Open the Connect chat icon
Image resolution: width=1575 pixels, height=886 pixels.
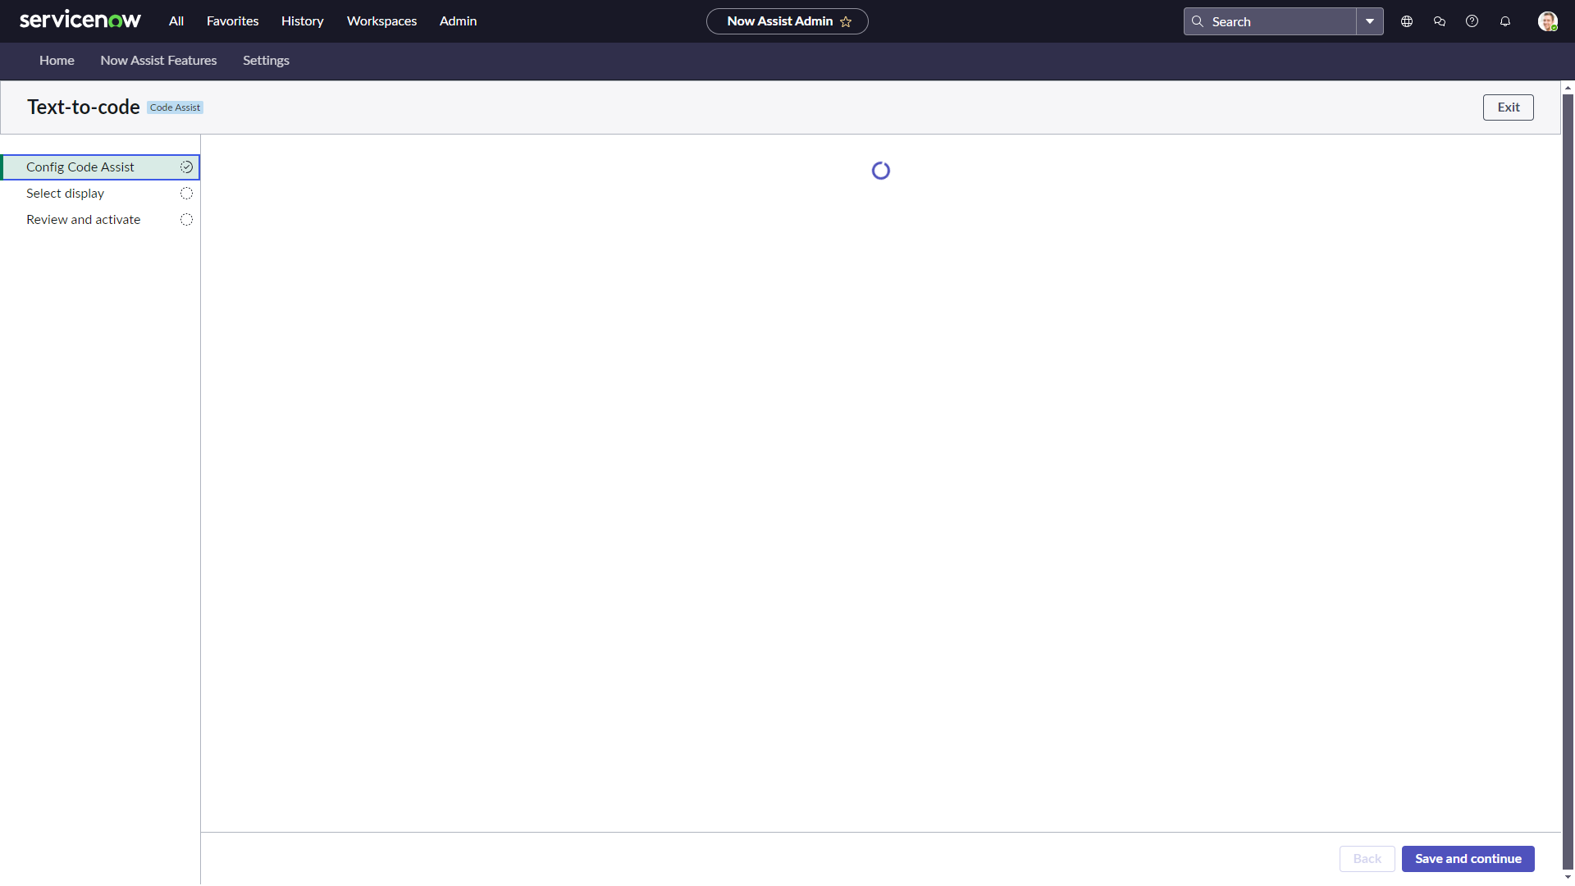1440,21
